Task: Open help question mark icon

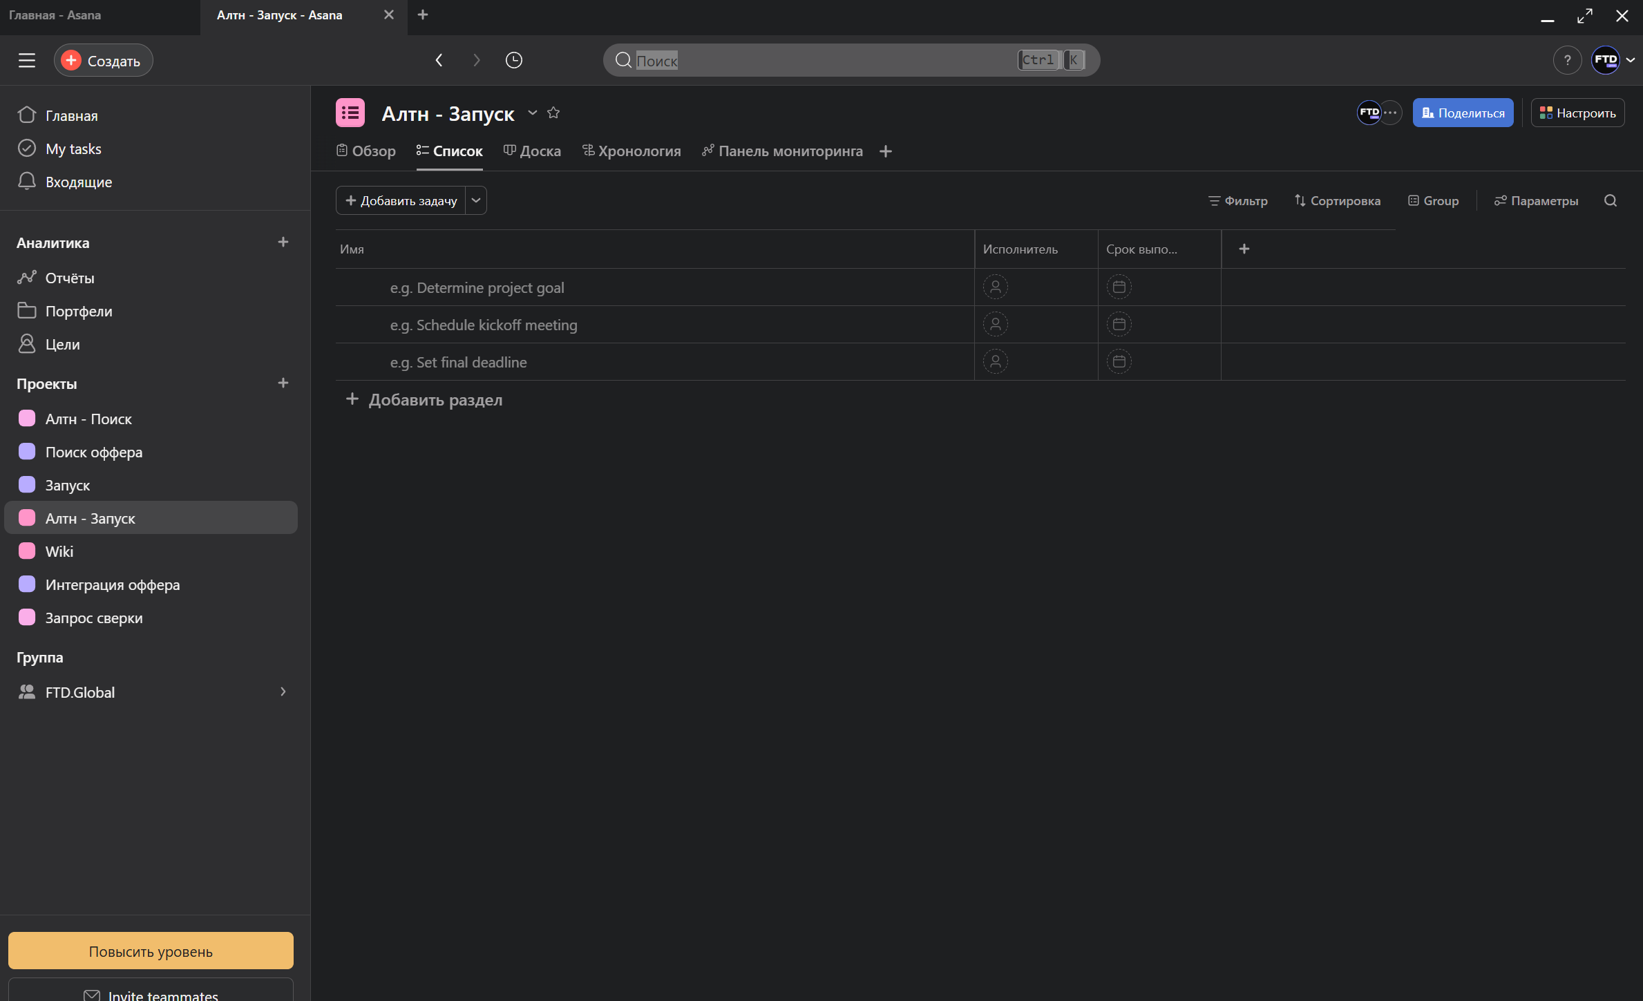Action: 1566,60
